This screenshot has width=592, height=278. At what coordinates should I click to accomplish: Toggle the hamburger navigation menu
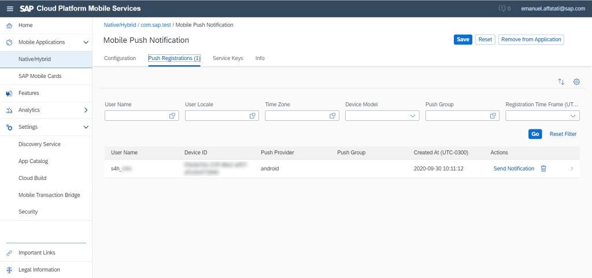coord(10,9)
